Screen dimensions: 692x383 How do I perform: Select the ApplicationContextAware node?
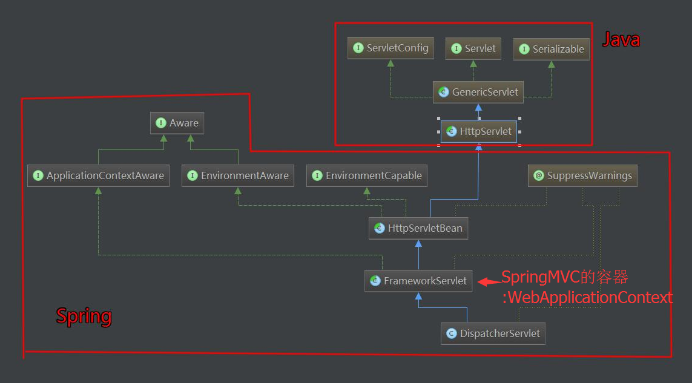point(99,175)
